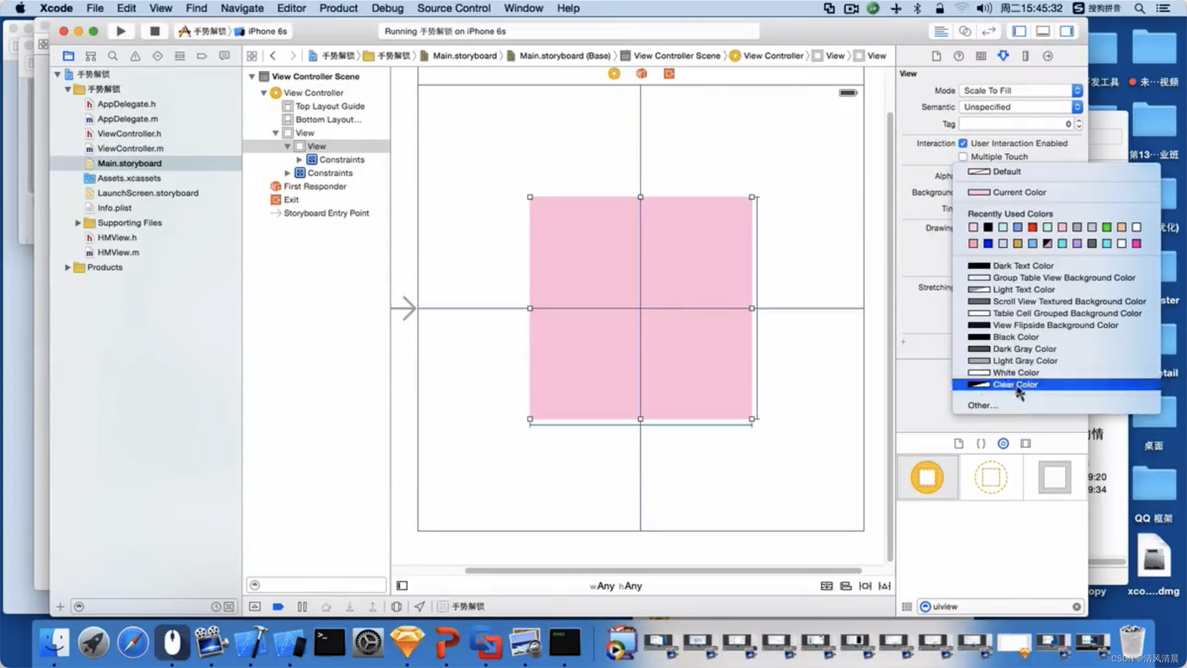Collapse the View Controller outline row triangle
Viewport: 1187px width, 668px height.
(264, 93)
